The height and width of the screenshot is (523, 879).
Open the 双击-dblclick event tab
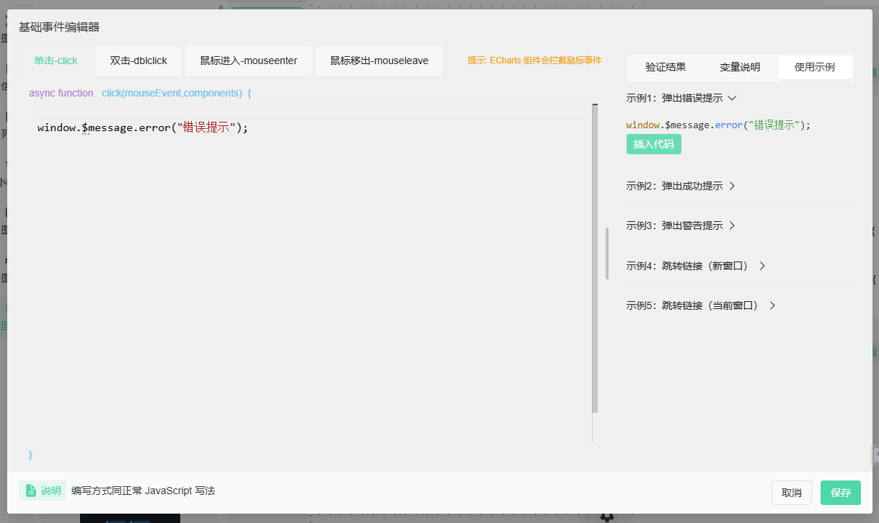coord(138,61)
